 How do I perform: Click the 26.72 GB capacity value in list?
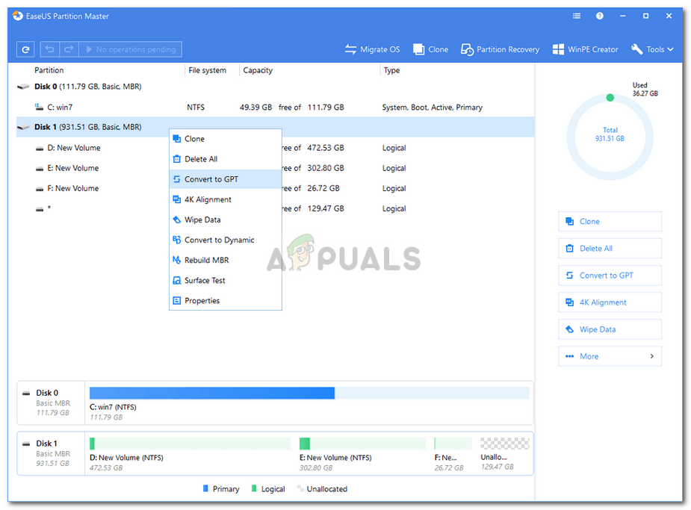(x=323, y=188)
